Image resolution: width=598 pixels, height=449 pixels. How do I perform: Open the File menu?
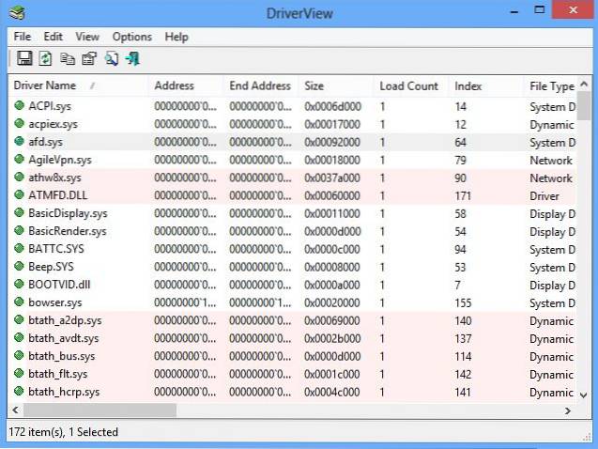pyautogui.click(x=23, y=37)
